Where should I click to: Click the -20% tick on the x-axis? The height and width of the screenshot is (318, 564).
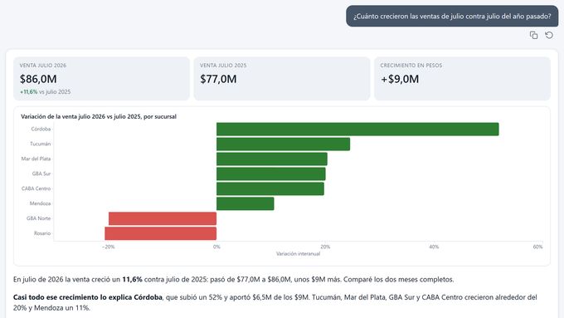pos(109,247)
